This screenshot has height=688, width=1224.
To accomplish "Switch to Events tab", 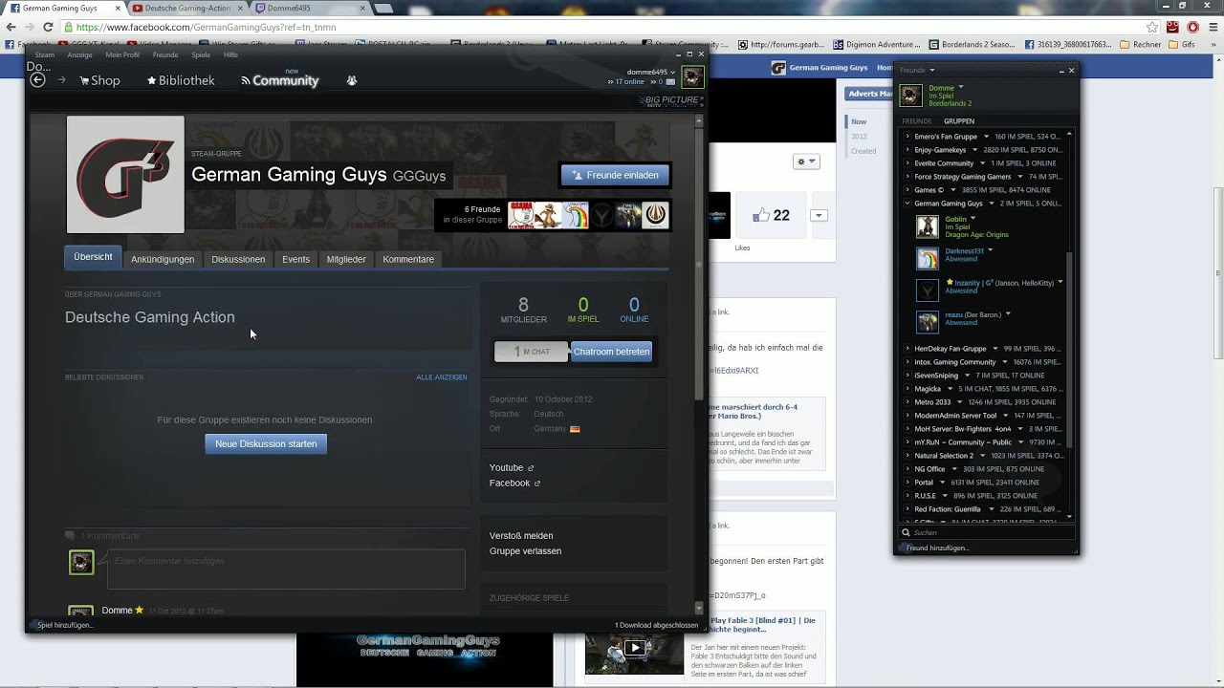I will pos(295,259).
